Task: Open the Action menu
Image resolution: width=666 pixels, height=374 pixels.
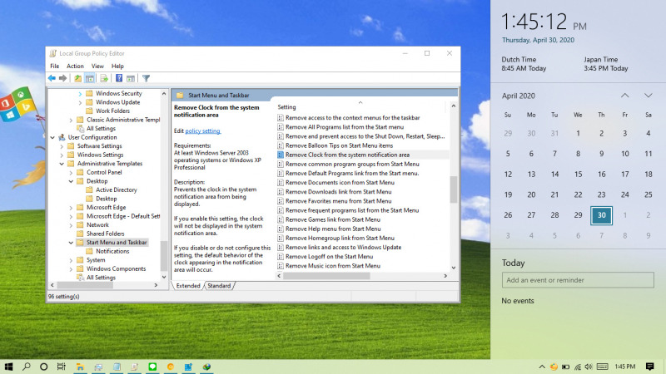Action: [x=75, y=66]
